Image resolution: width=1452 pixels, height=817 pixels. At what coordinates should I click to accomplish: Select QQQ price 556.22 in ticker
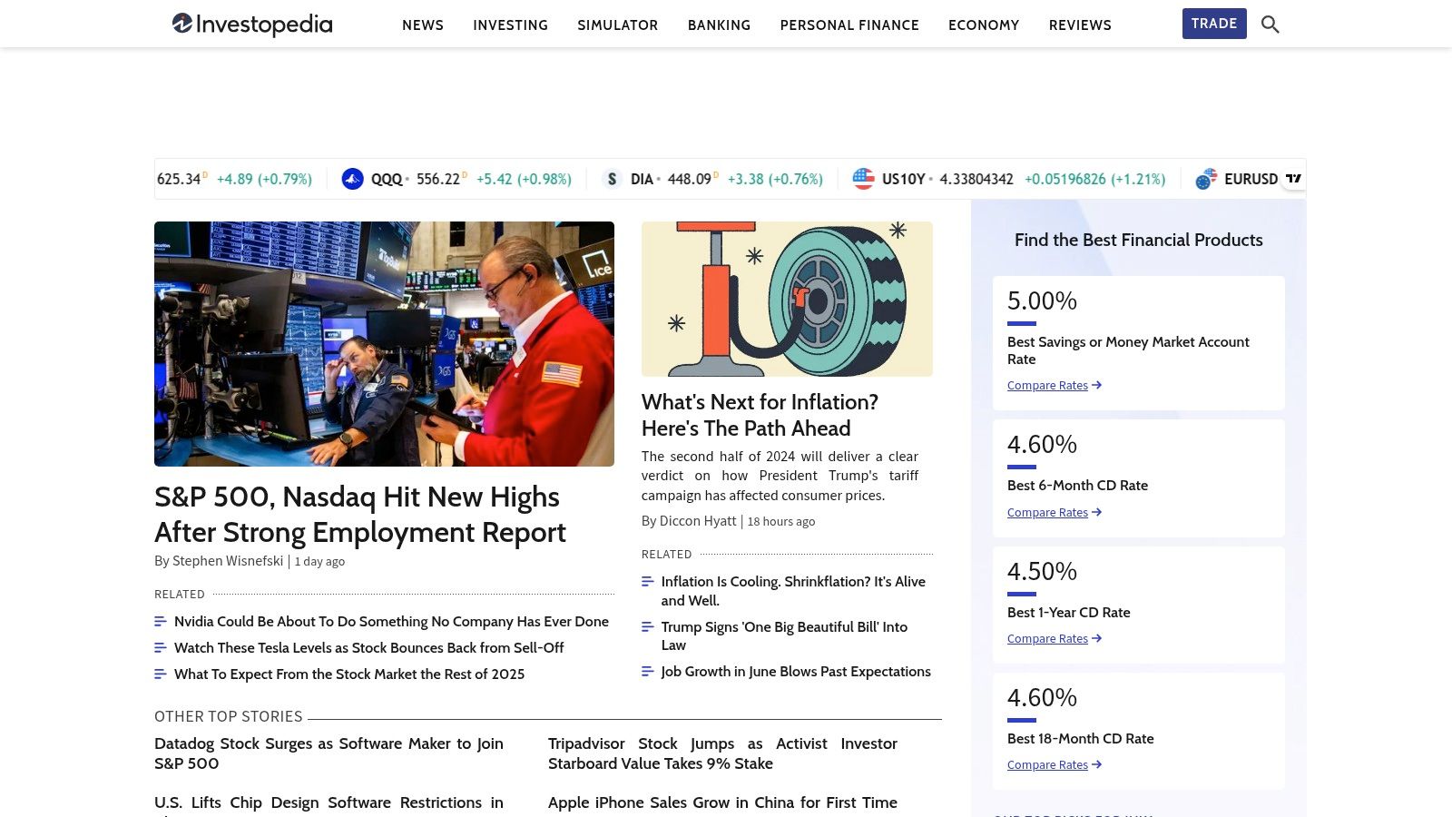pos(438,179)
